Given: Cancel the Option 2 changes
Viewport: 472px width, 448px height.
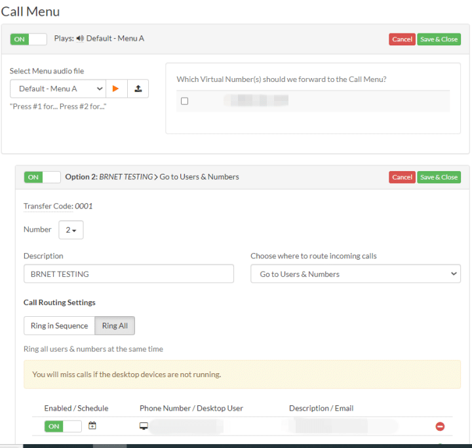Looking at the screenshot, I should click(x=402, y=177).
